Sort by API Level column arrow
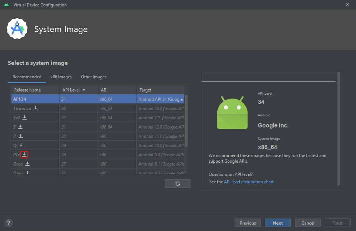The height and width of the screenshot is (231, 356). (84, 90)
